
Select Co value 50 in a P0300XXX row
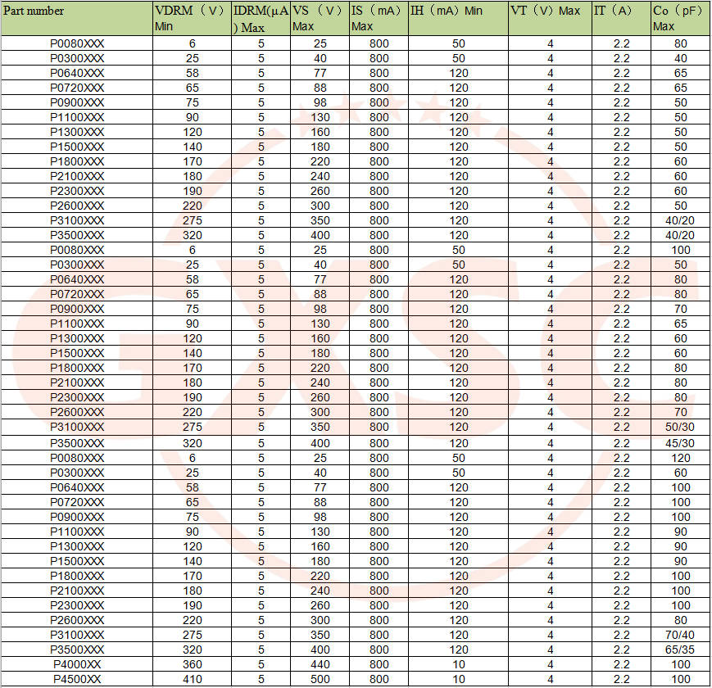(681, 265)
